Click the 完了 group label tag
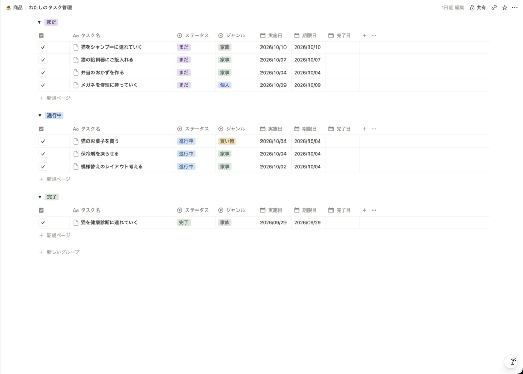 click(x=52, y=197)
